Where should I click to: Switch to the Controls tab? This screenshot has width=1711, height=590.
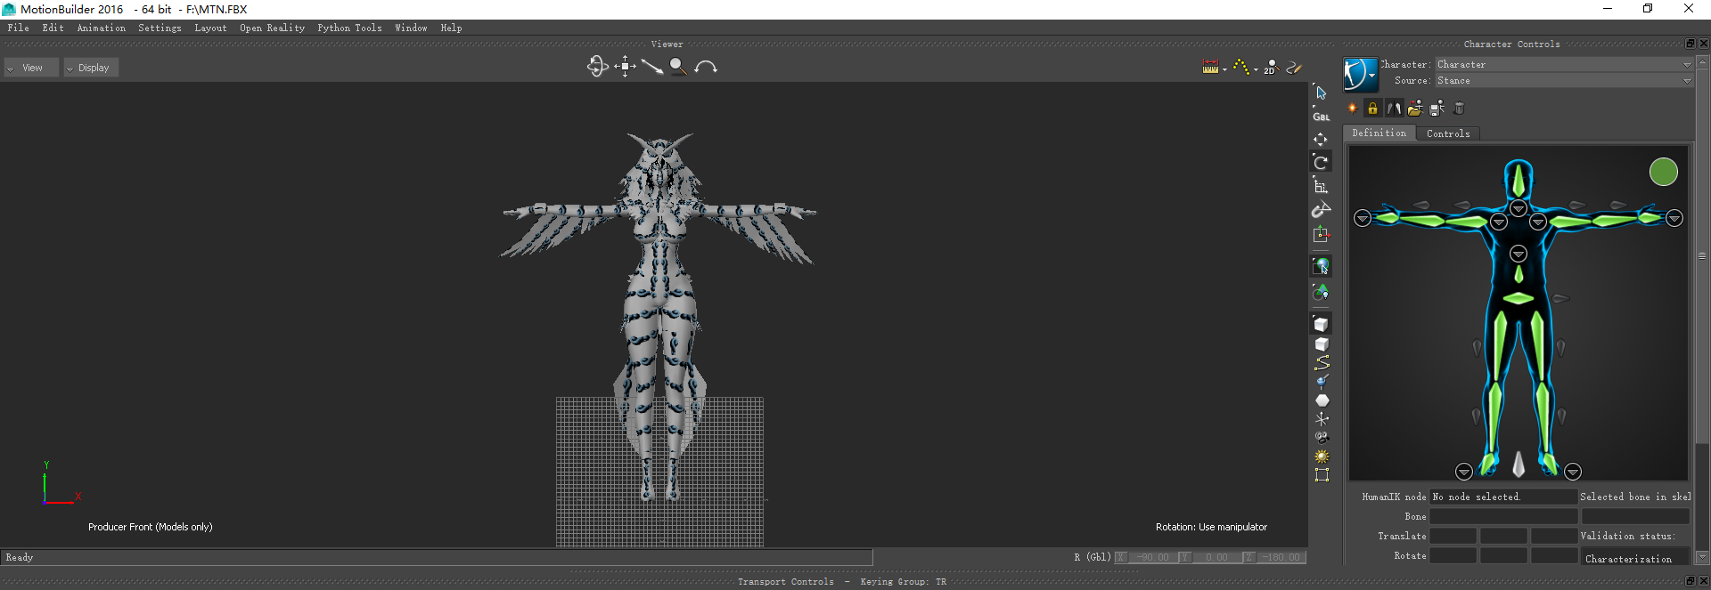(x=1448, y=133)
